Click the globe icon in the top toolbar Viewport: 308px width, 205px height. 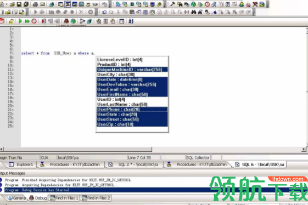[x=193, y=4]
